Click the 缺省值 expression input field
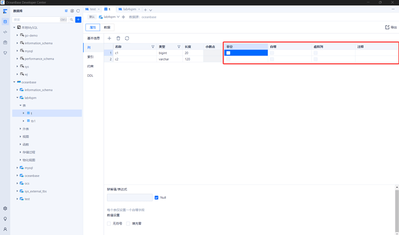 130,197
